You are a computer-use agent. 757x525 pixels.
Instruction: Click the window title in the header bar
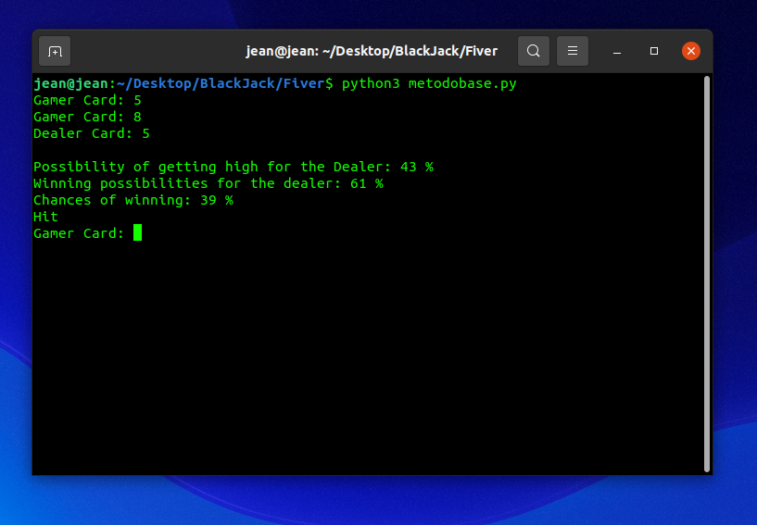(x=371, y=51)
